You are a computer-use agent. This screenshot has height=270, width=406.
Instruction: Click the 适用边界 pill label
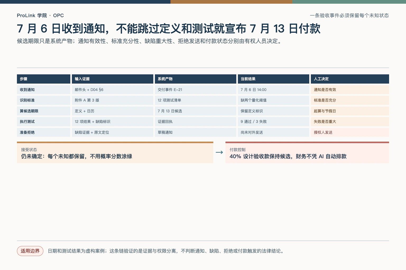point(30,251)
